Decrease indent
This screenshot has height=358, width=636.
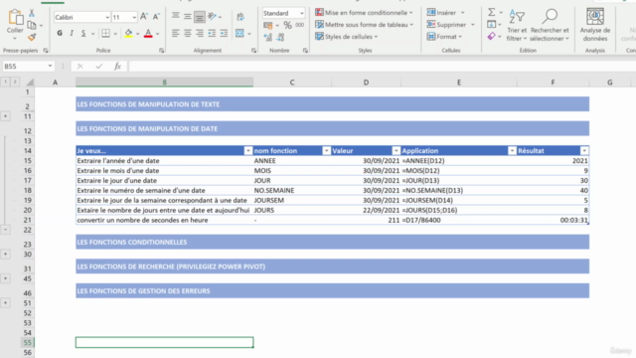point(212,33)
